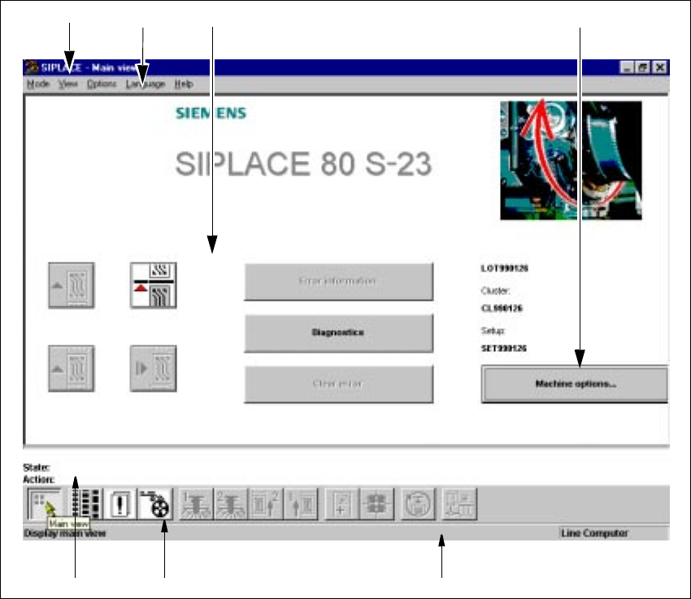Viewport: 691px width, 599px height.
Task: Open the View menu
Action: [67, 84]
